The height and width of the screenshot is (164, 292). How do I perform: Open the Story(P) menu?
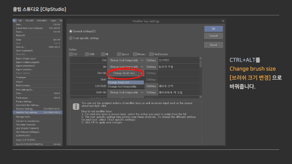[x=30, y=21]
